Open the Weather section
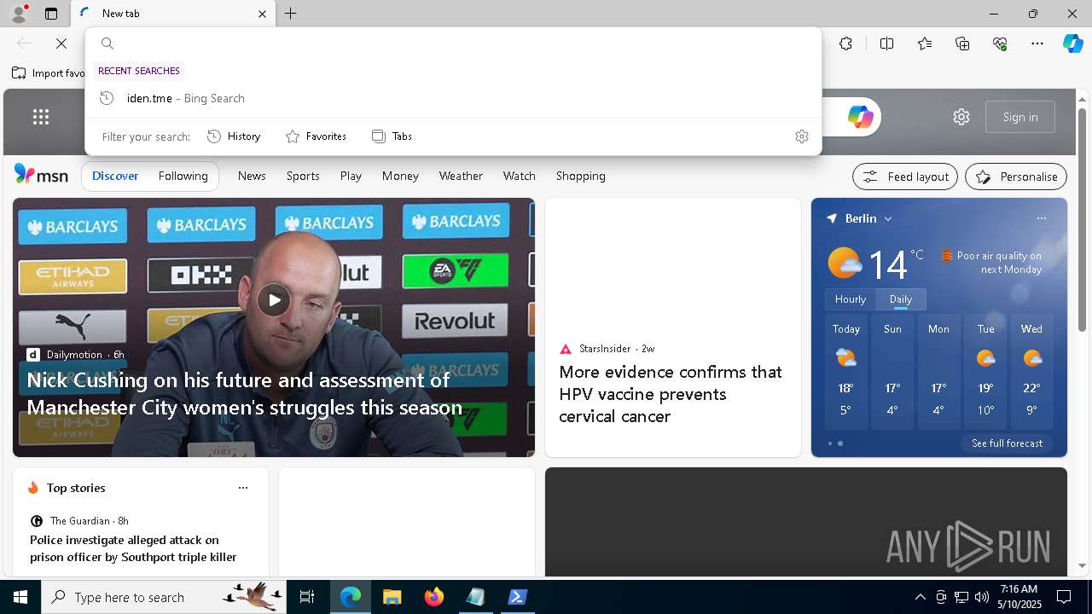Viewport: 1092px width, 614px height. [x=461, y=176]
